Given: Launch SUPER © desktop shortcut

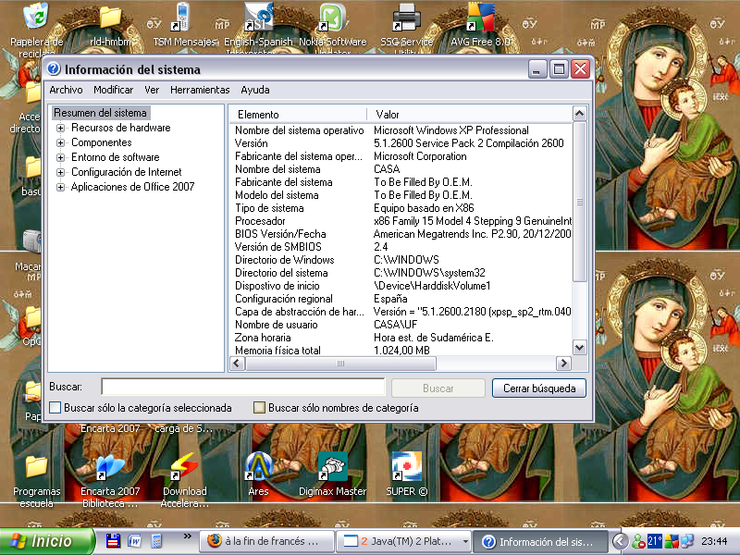Looking at the screenshot, I should point(406,467).
